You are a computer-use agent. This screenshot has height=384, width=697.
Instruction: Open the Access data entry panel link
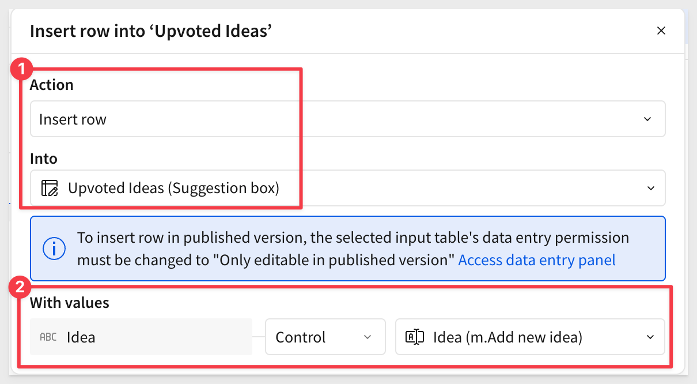point(537,260)
